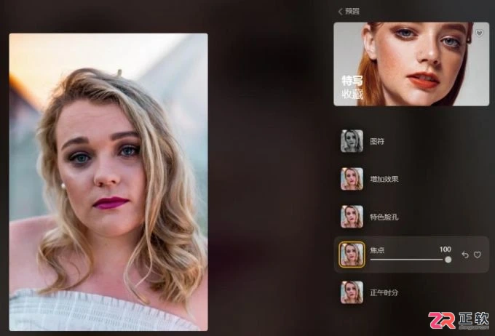
Task: Click the 预置 back label
Action: coord(352,12)
